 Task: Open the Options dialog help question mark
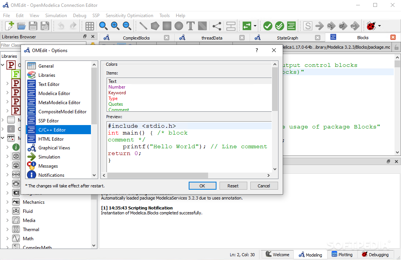click(257, 50)
